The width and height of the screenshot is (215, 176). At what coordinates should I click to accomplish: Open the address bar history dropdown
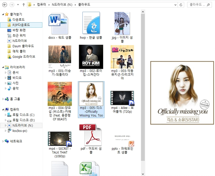tap(175, 5)
